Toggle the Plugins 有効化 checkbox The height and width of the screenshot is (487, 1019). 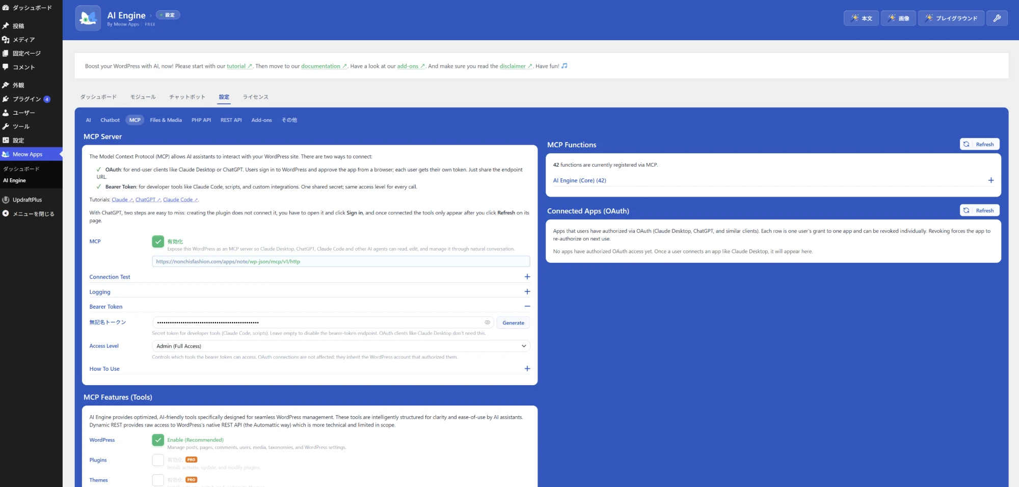pos(158,460)
